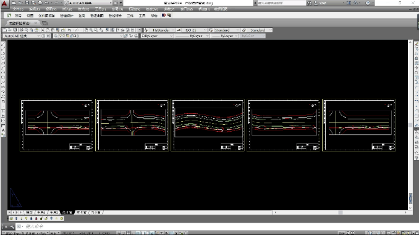This screenshot has width=419, height=235.
Task: Click the Help question mark icon
Action: (x=368, y=3)
